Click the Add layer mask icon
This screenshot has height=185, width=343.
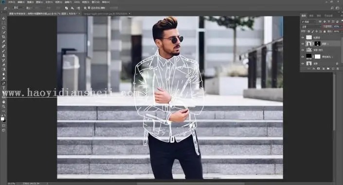click(318, 68)
